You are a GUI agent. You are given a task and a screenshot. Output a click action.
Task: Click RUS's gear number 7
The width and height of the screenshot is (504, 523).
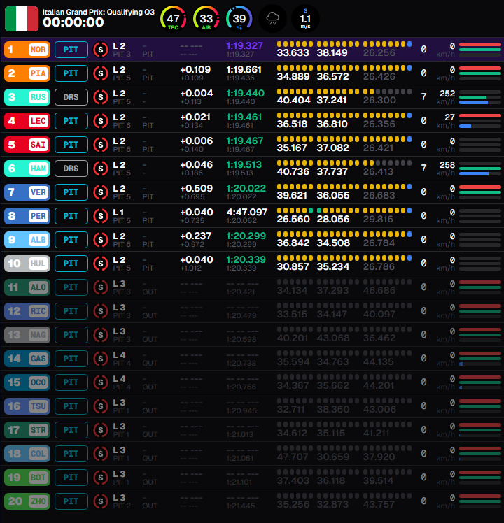tap(423, 97)
